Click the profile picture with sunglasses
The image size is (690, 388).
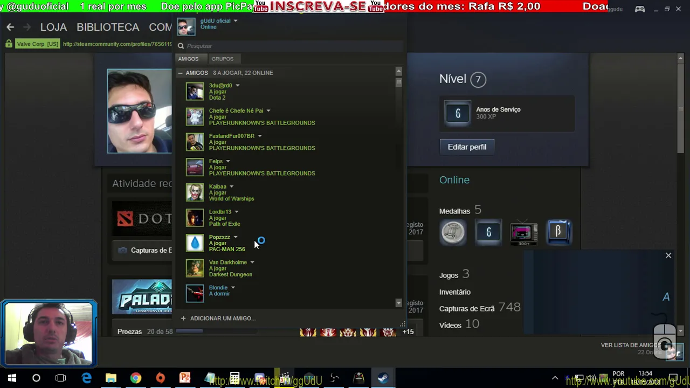140,111
